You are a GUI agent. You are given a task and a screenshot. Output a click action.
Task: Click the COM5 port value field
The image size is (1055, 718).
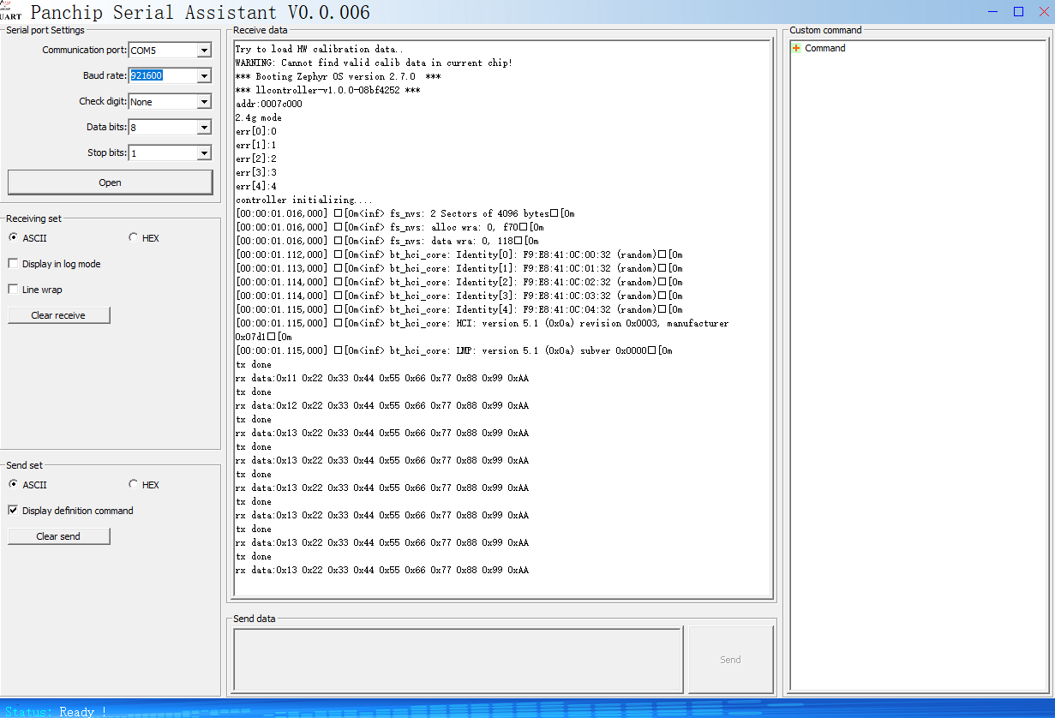(163, 51)
